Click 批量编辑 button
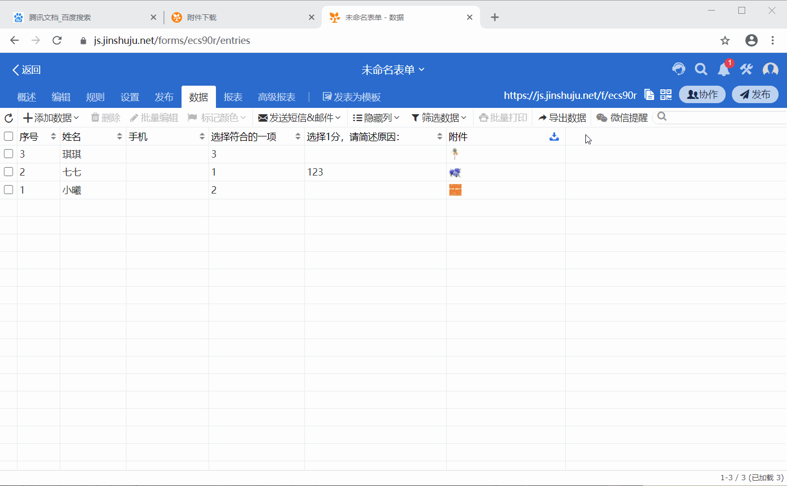Screen dimensions: 787x486 (154, 118)
